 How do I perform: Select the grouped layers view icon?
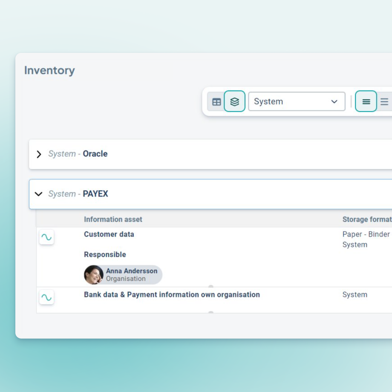click(x=234, y=102)
